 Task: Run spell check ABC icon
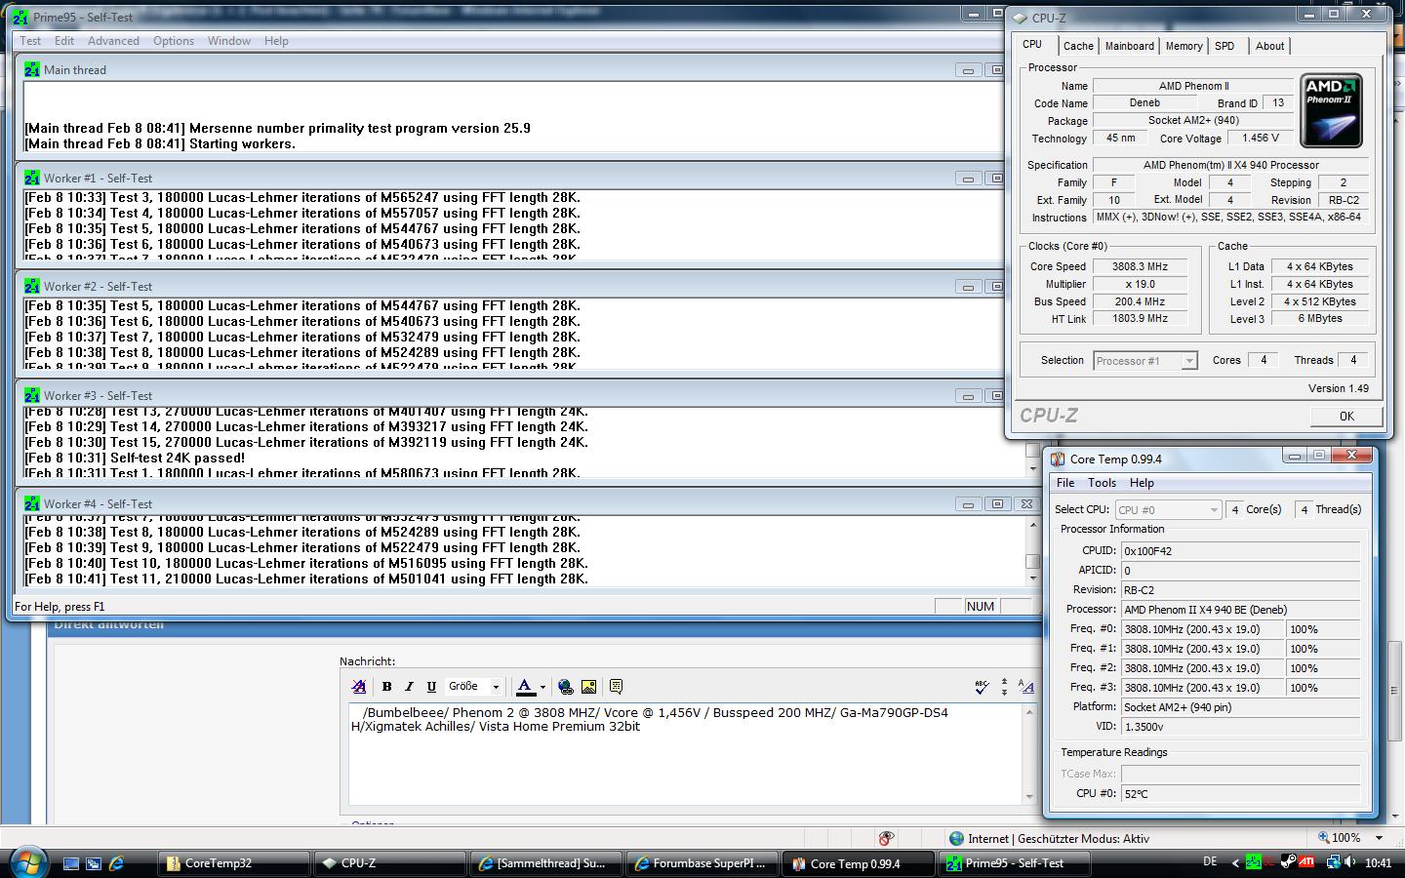click(982, 687)
